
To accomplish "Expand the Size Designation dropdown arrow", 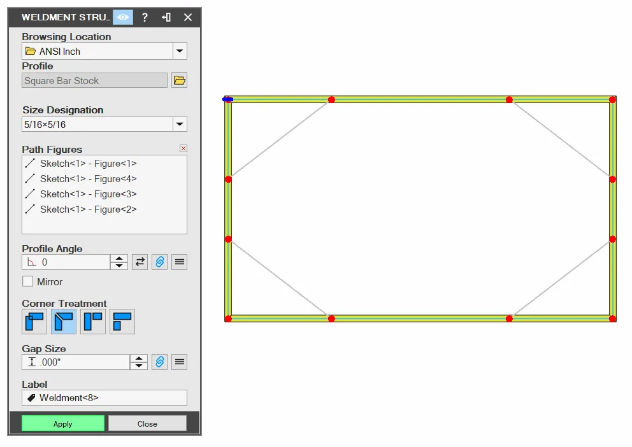I will point(180,124).
